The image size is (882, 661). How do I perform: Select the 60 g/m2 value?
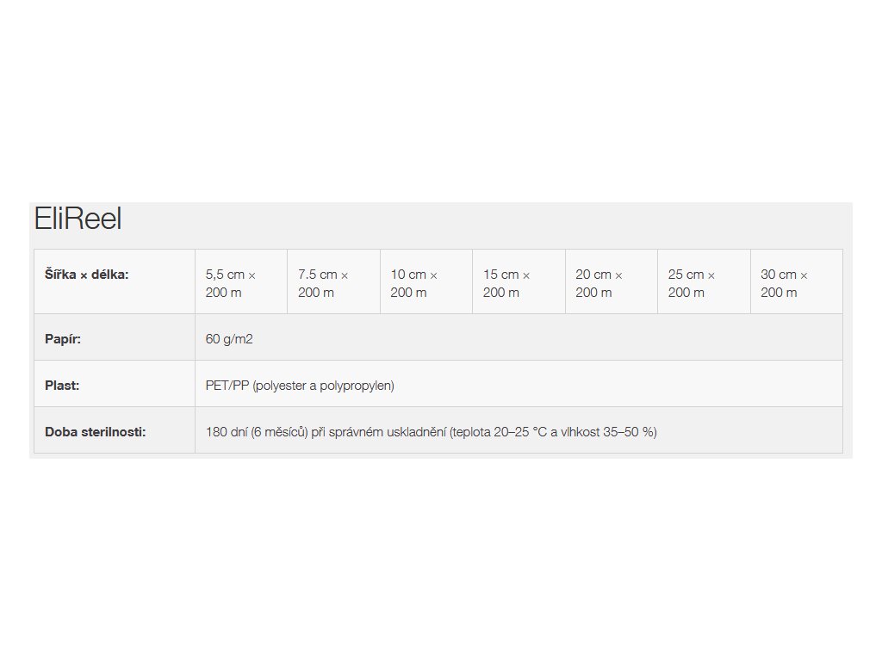tap(229, 339)
